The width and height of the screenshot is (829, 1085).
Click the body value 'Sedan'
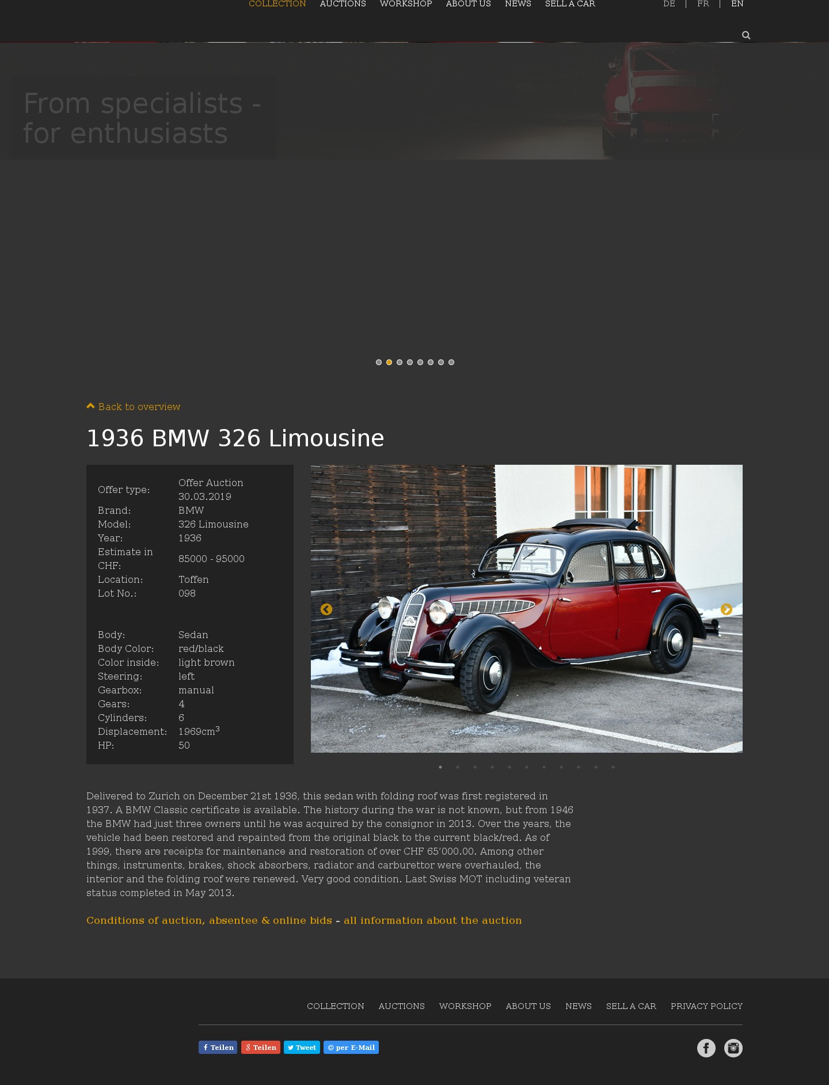(193, 635)
